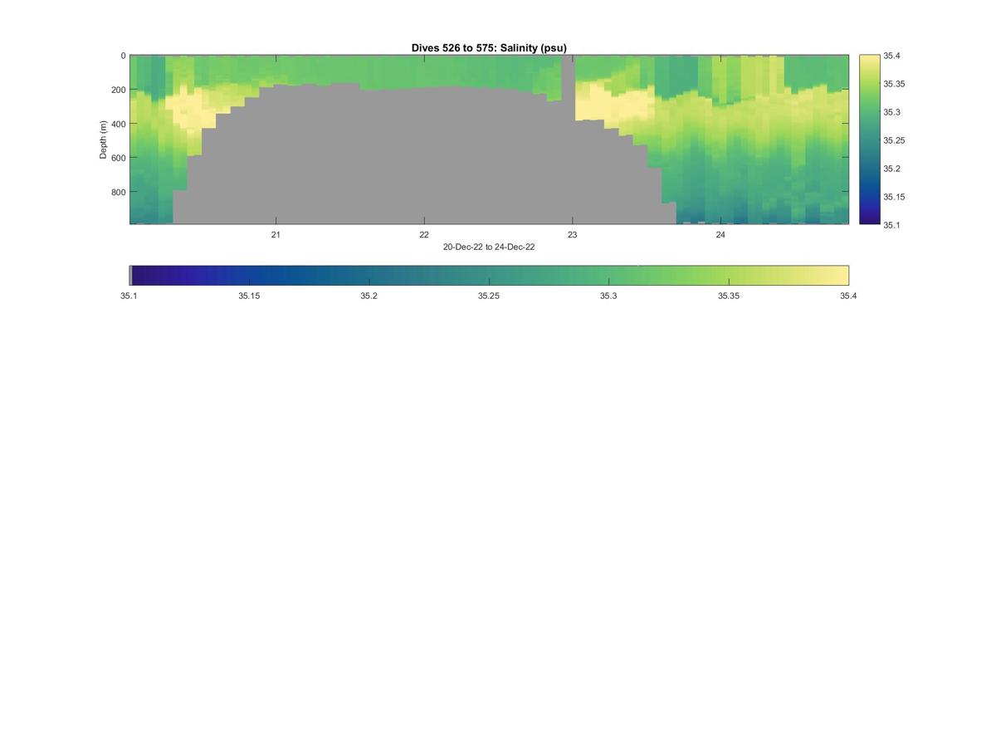Viewport: 996px width, 735px height.
Task: Click depth tick label 600
Action: coord(118,159)
